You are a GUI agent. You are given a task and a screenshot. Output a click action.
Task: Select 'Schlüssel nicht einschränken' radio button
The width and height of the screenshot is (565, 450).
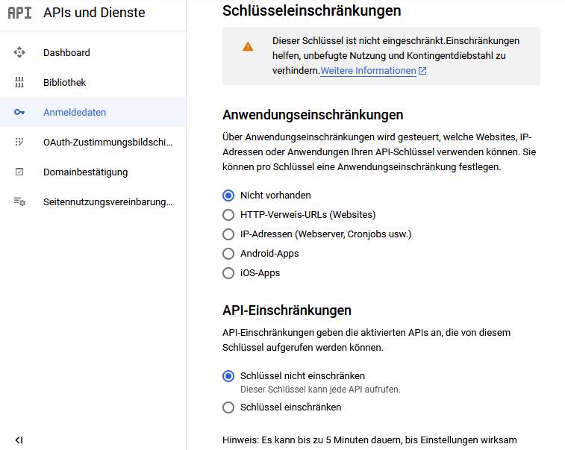pyautogui.click(x=228, y=377)
